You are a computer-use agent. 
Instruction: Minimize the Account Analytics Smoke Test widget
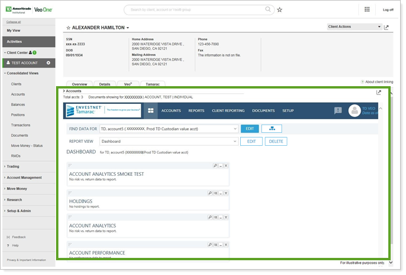point(221,166)
